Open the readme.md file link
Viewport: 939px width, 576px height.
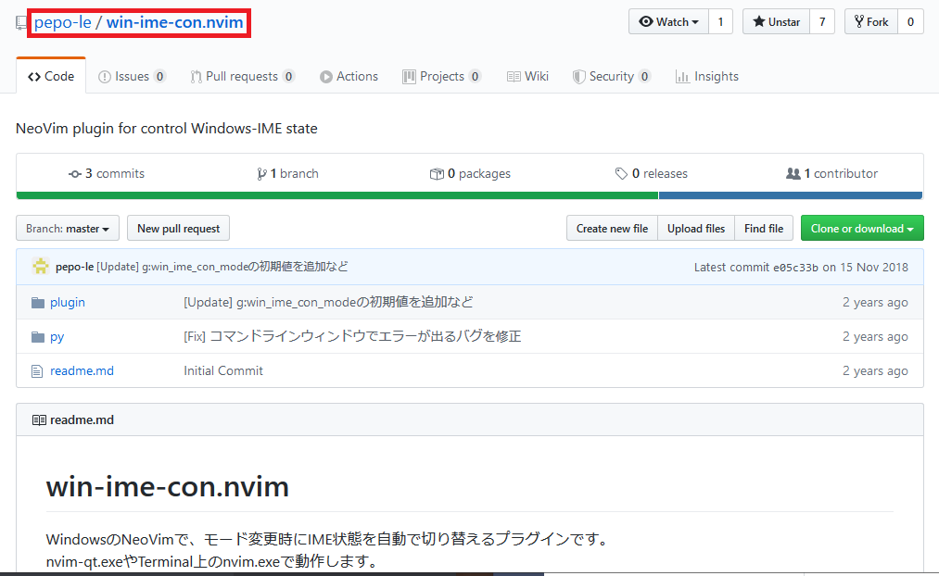(x=82, y=370)
